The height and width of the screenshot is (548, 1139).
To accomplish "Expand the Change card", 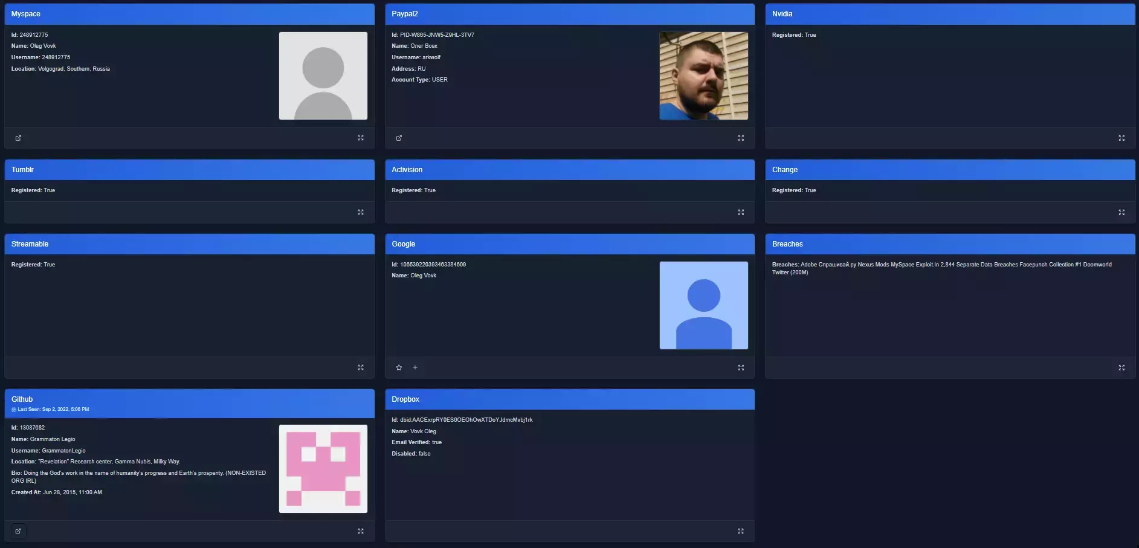I will (1121, 212).
